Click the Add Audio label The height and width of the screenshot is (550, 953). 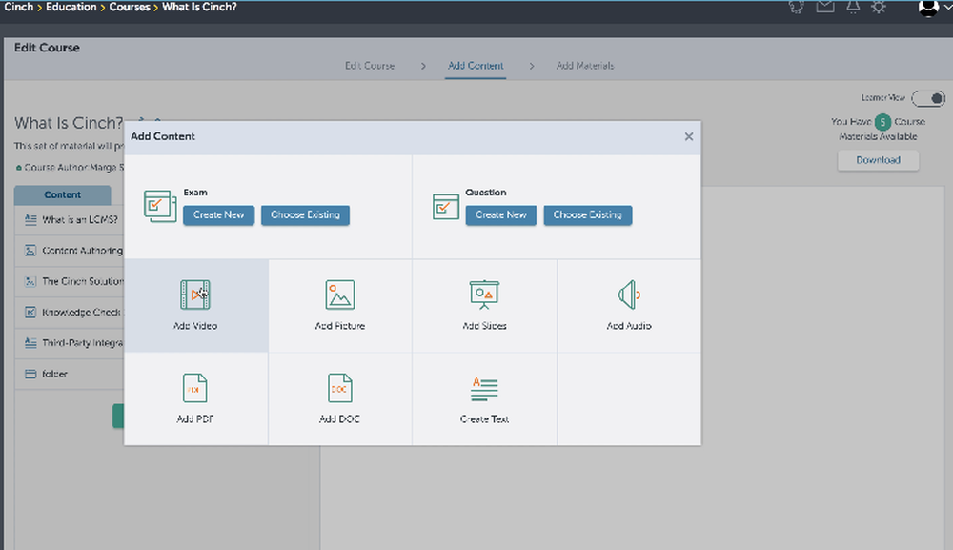pyautogui.click(x=629, y=326)
